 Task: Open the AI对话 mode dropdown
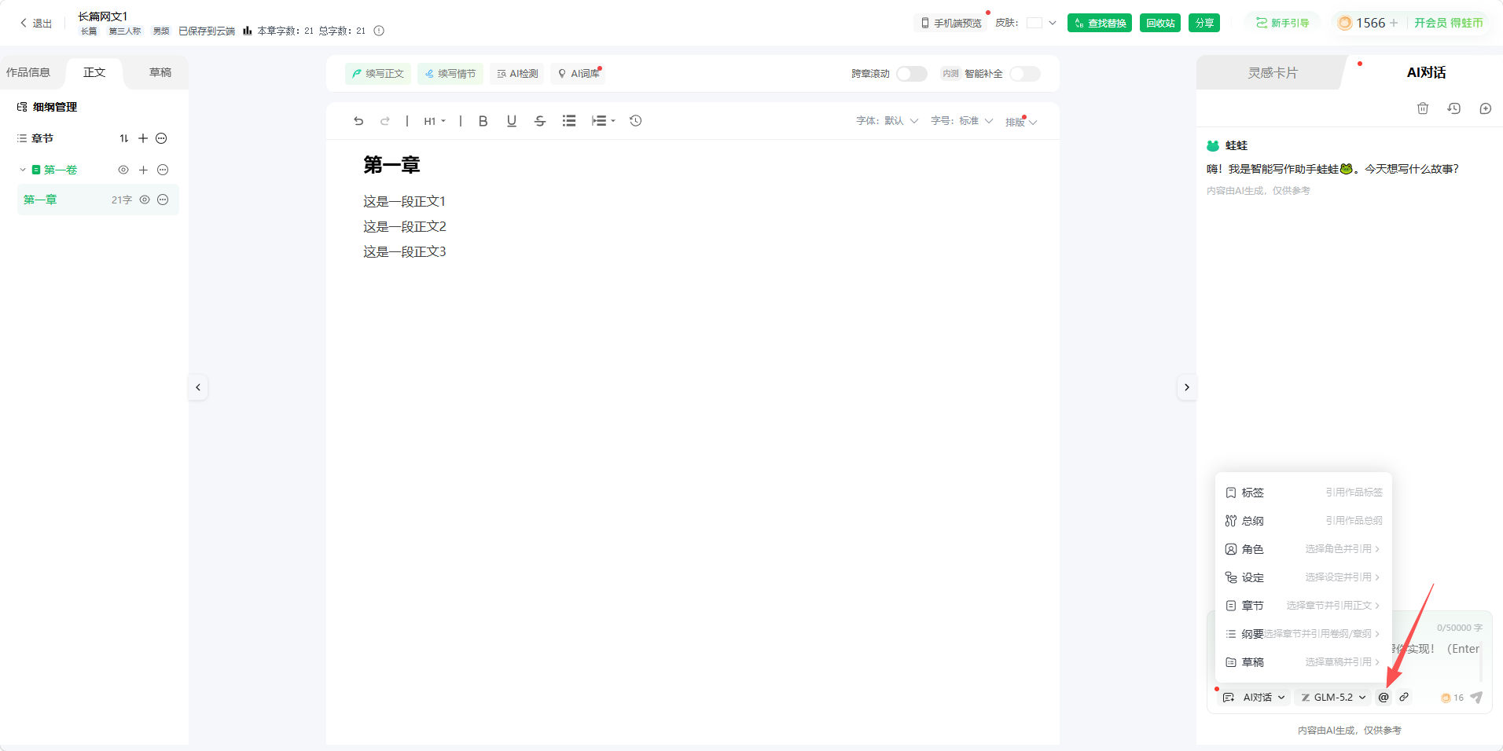point(1255,698)
